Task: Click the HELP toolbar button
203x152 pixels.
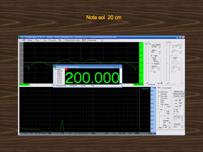Action: tap(84, 40)
